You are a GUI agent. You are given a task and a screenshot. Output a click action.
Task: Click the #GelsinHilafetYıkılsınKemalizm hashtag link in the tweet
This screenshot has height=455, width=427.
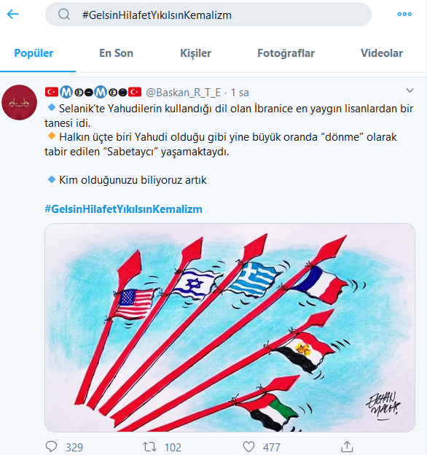pos(123,209)
